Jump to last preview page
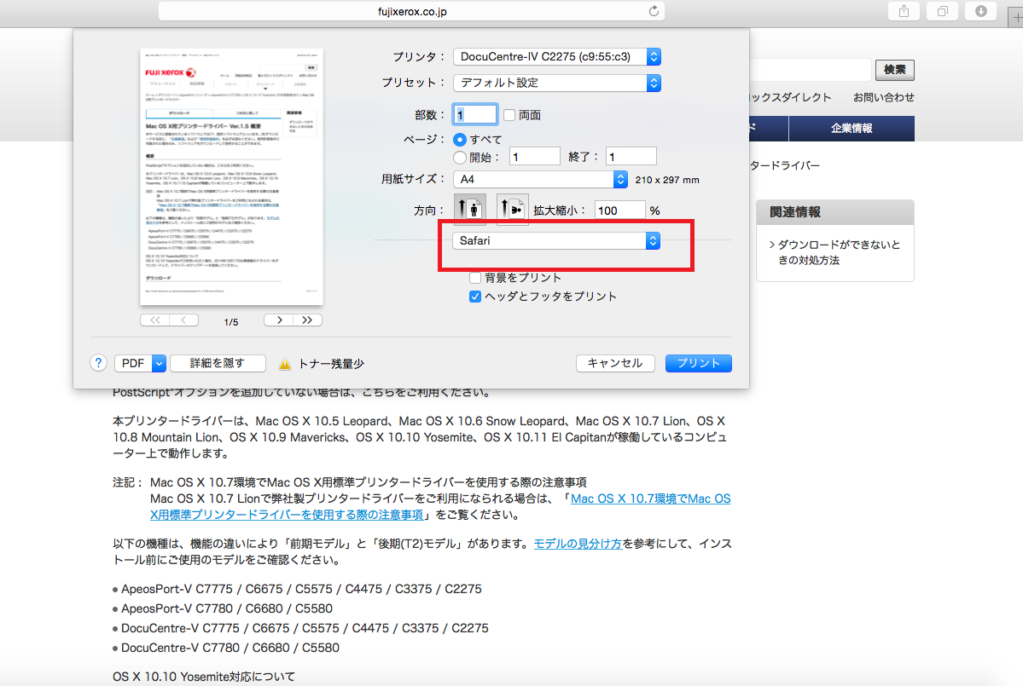1023x686 pixels. tap(307, 320)
